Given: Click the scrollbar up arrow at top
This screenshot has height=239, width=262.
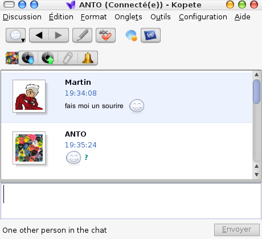Looking at the screenshot, I should [256, 75].
